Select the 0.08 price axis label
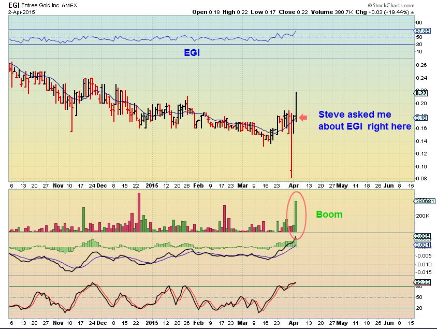Viewport: 437px width, 329px height. tap(421, 178)
